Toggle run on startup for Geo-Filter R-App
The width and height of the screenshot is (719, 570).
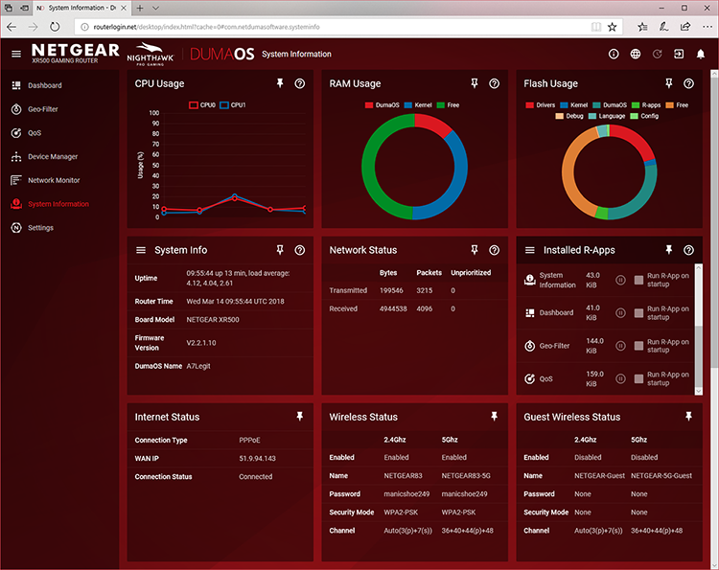638,346
